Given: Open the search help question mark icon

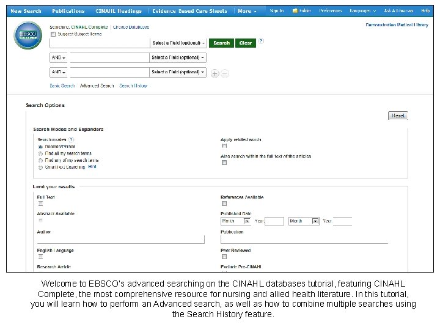Looking at the screenshot, I should tap(261, 41).
